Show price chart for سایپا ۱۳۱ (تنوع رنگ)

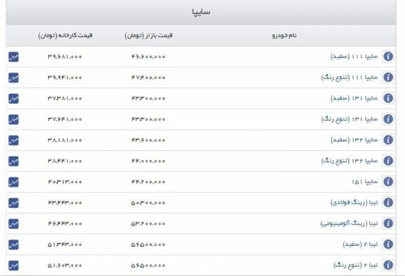coord(13,120)
